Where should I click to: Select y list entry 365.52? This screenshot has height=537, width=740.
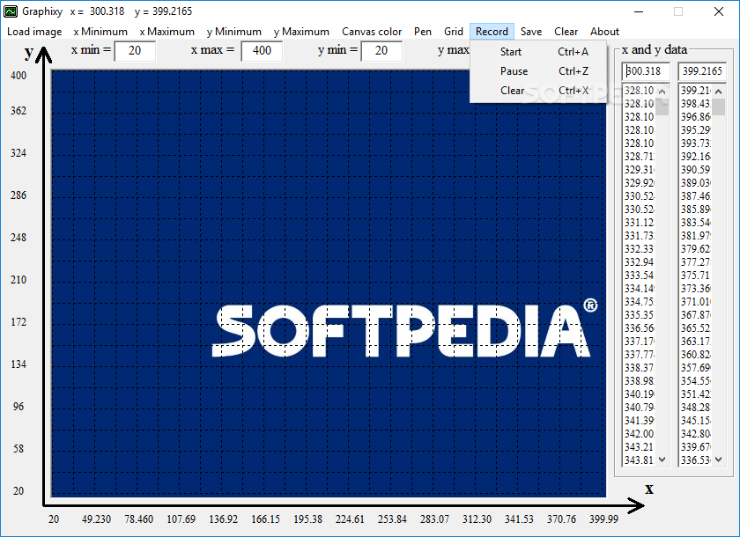coord(696,328)
